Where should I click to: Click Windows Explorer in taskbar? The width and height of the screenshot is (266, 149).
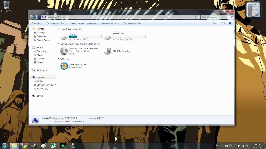pos(15,146)
